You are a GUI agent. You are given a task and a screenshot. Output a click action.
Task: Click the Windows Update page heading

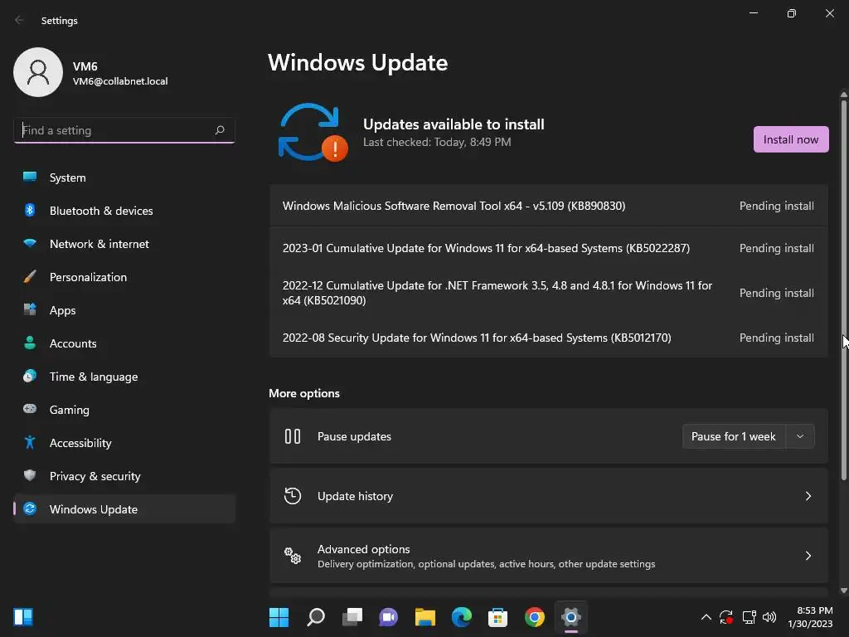[x=358, y=63]
